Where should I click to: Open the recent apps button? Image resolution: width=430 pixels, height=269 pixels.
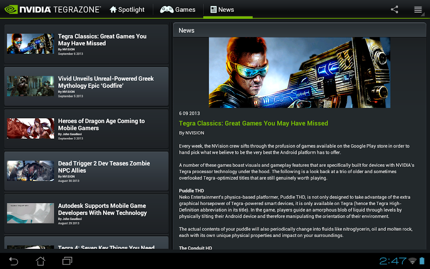[67, 261]
